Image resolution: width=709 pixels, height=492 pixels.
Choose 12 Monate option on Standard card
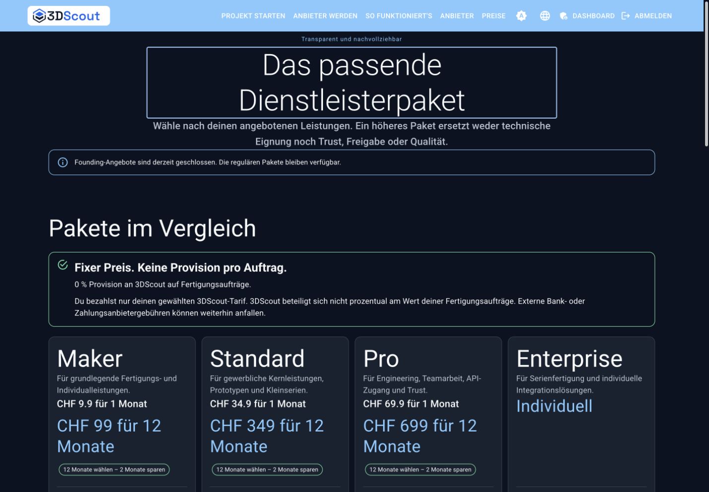click(267, 470)
